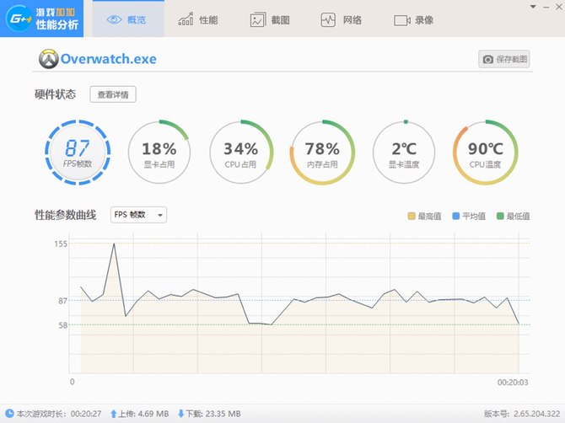565x423 pixels.
Task: Click the 155 peak point on the chart
Action: pos(114,244)
